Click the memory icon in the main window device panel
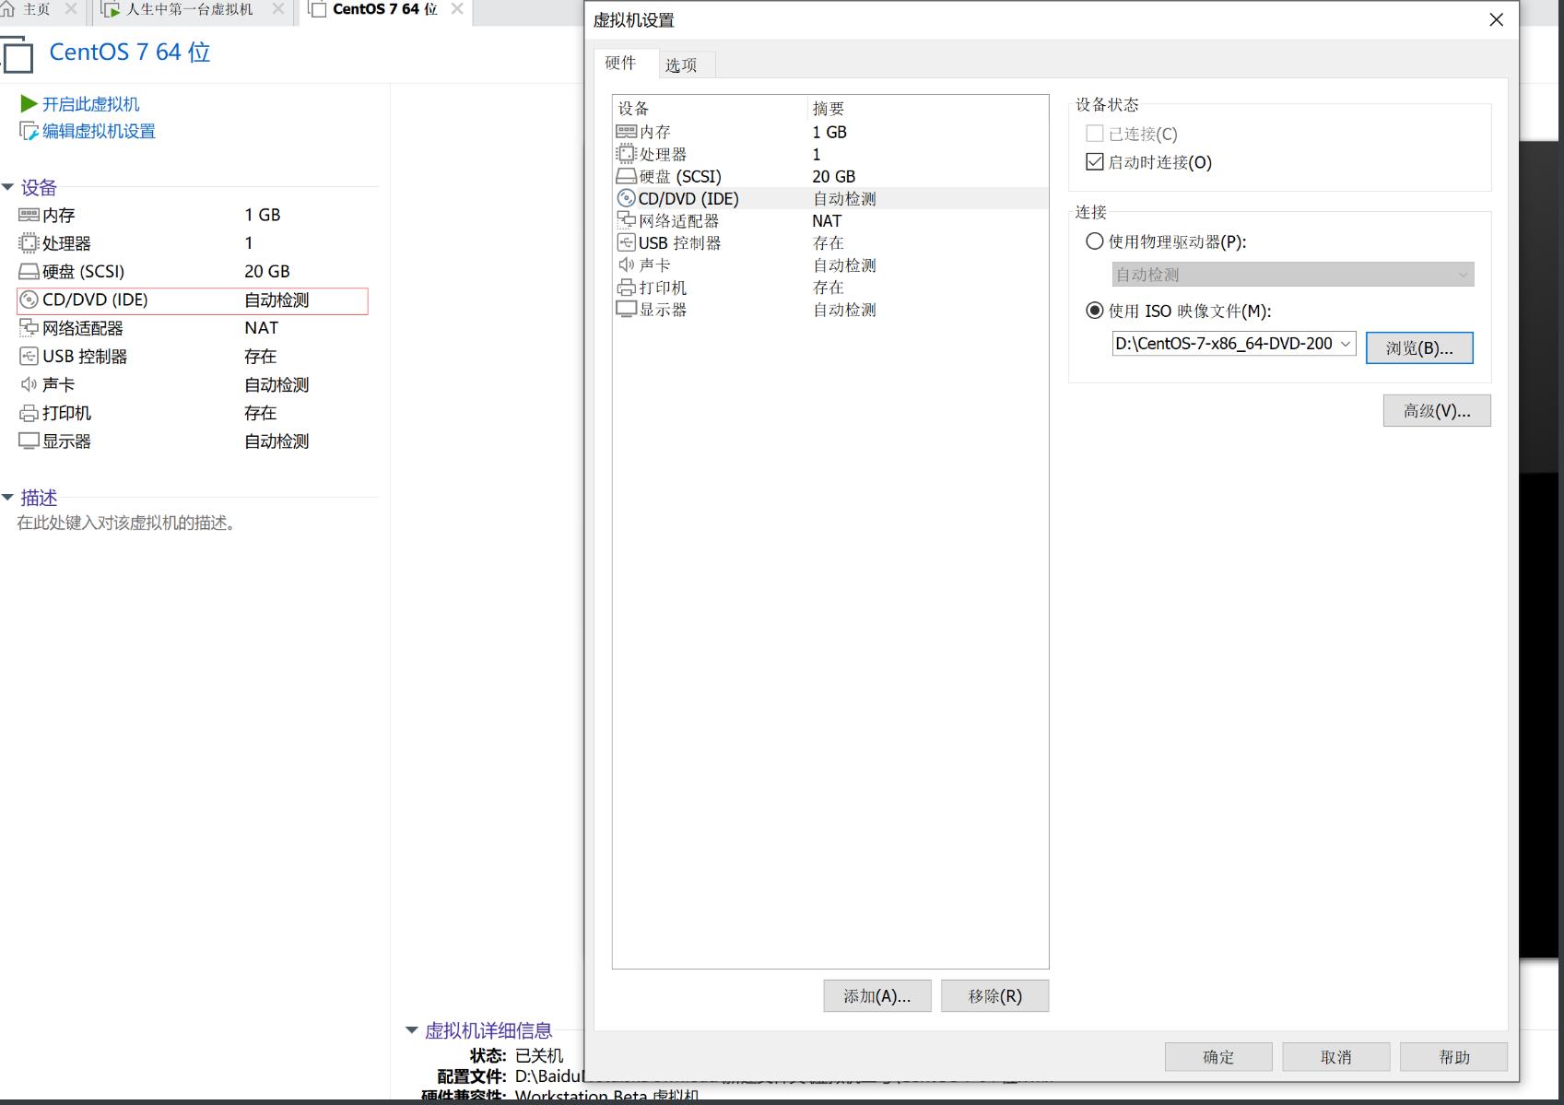The width and height of the screenshot is (1564, 1105). (29, 215)
